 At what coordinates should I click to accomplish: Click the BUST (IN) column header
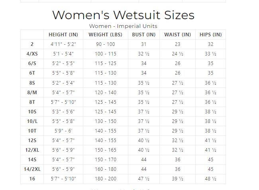(144, 35)
